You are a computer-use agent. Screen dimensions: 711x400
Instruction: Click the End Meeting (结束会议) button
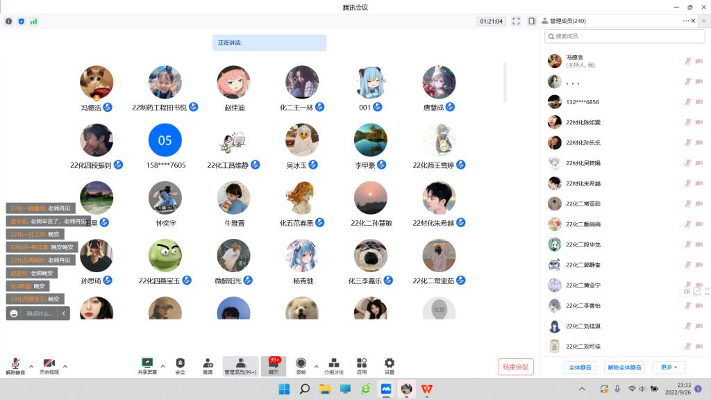pyautogui.click(x=516, y=367)
